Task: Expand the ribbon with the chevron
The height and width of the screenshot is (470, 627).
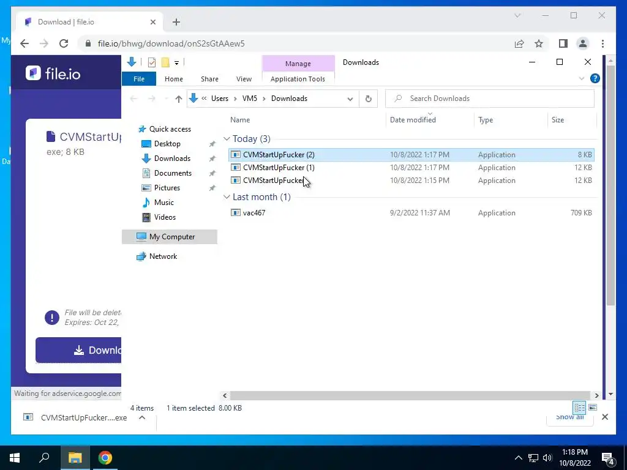Action: coord(582,79)
